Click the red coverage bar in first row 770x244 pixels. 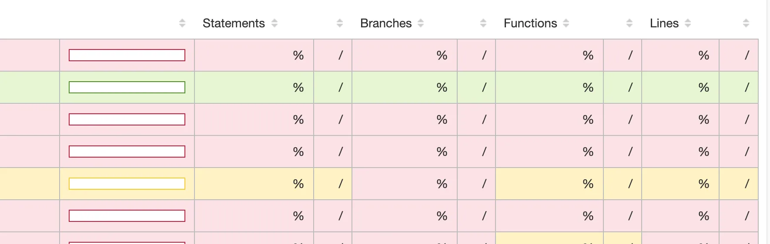coord(127,55)
